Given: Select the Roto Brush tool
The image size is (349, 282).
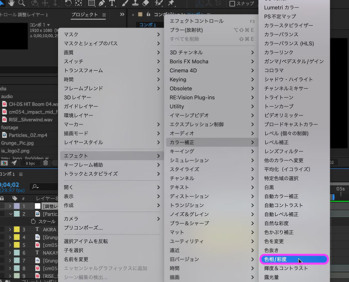Looking at the screenshot, I should pos(159,3).
